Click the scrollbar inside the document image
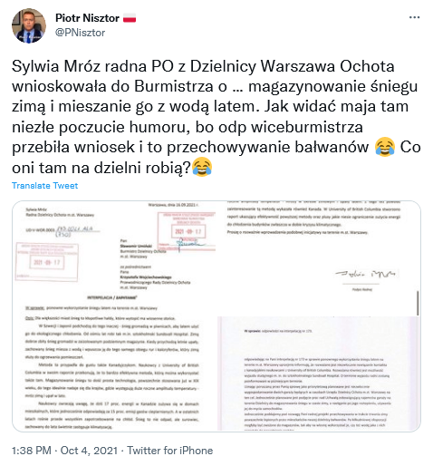Image resolution: width=433 pixels, height=466 pixels. [418, 303]
